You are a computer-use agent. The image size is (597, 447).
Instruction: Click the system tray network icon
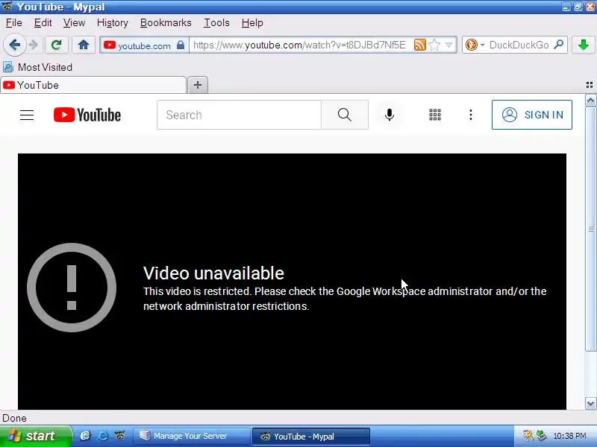coord(541,436)
